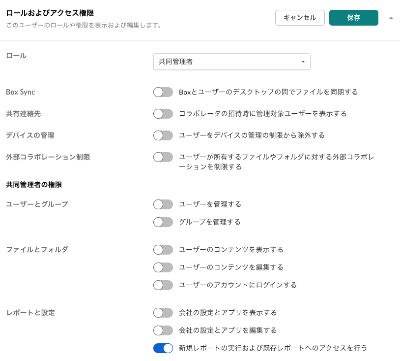Enable ユーザーのコンテンツを表示する switch
The width and height of the screenshot is (400, 361).
click(163, 250)
